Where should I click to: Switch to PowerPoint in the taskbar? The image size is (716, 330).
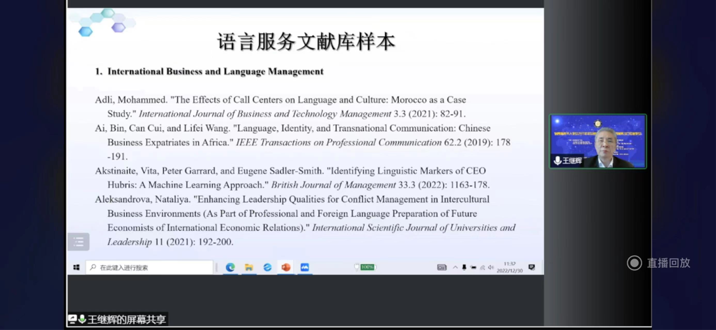pyautogui.click(x=286, y=268)
